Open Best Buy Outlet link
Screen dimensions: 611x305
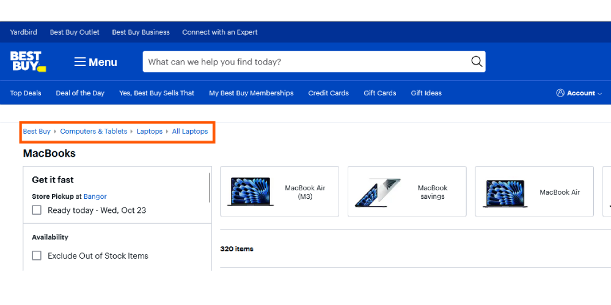click(x=75, y=32)
